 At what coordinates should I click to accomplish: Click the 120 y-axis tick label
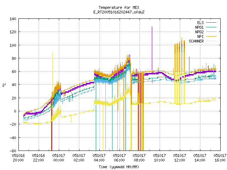[x=13, y=32]
